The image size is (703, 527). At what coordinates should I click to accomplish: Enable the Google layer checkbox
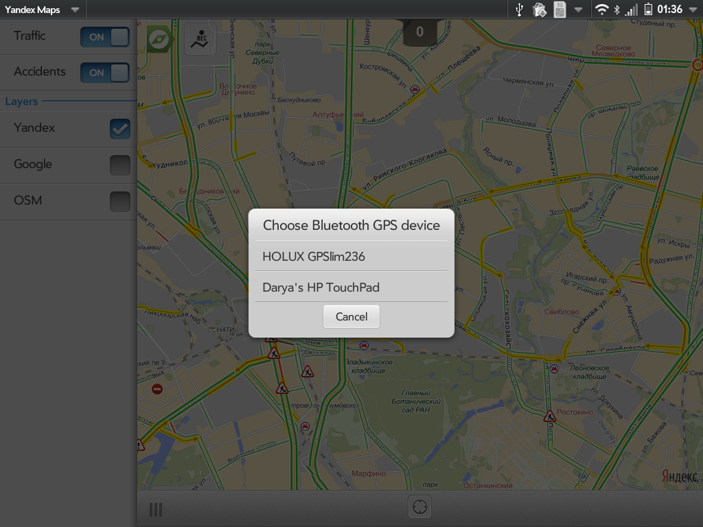[x=120, y=165]
